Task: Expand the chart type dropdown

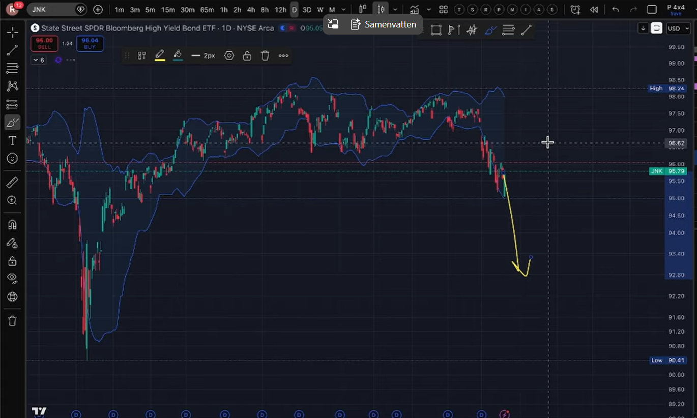Action: pos(395,10)
